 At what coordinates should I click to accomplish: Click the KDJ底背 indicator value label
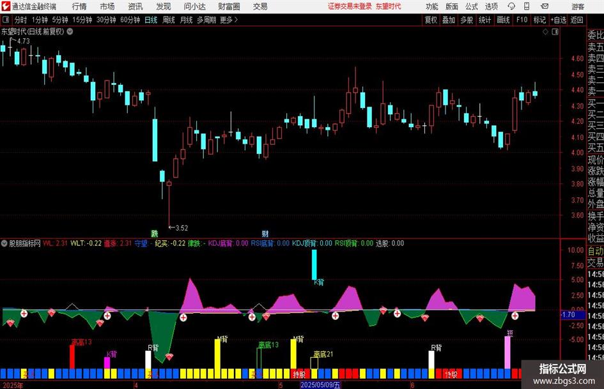click(x=228, y=243)
